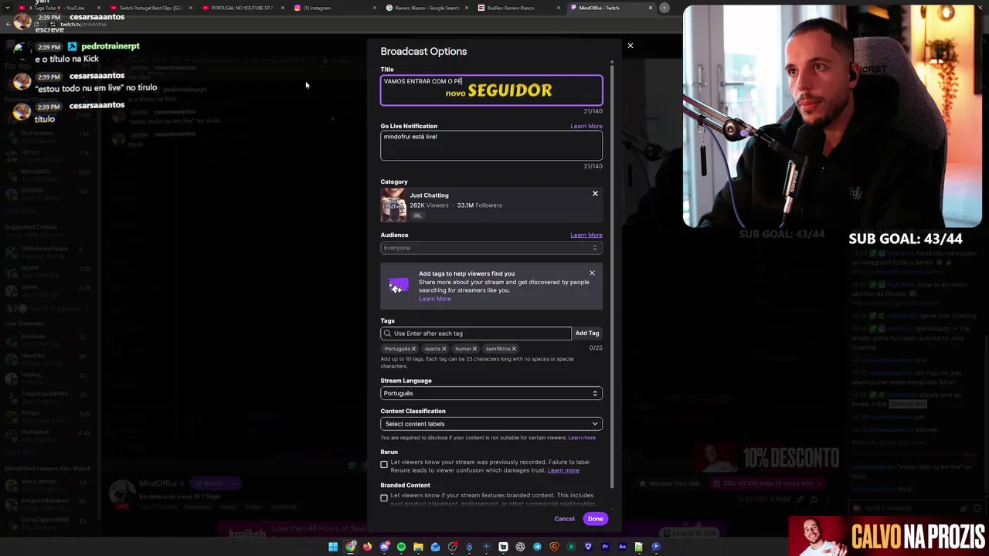Open Learn more link for Rerun
Image resolution: width=989 pixels, height=556 pixels.
pyautogui.click(x=563, y=470)
